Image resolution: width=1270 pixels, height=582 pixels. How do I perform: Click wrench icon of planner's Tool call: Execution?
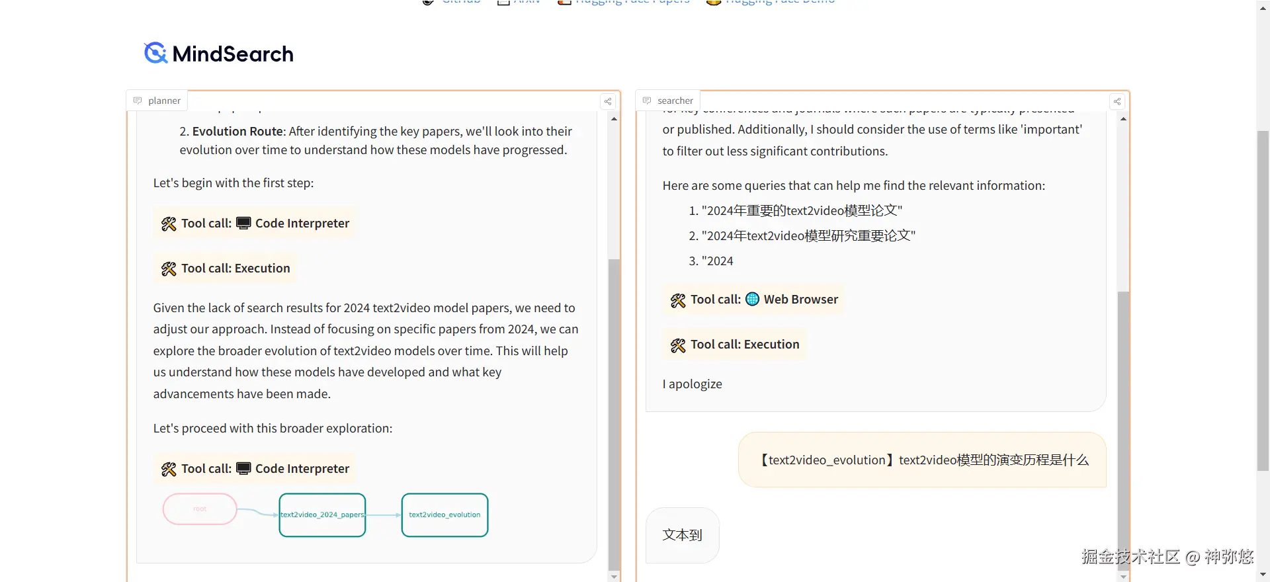(169, 269)
